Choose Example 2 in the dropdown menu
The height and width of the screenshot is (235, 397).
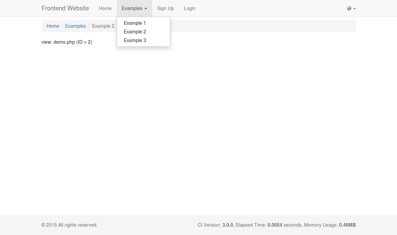pyautogui.click(x=135, y=32)
